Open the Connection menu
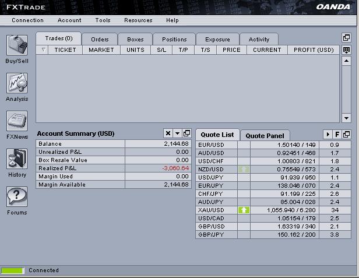The width and height of the screenshot is (359, 278). pyautogui.click(x=27, y=20)
